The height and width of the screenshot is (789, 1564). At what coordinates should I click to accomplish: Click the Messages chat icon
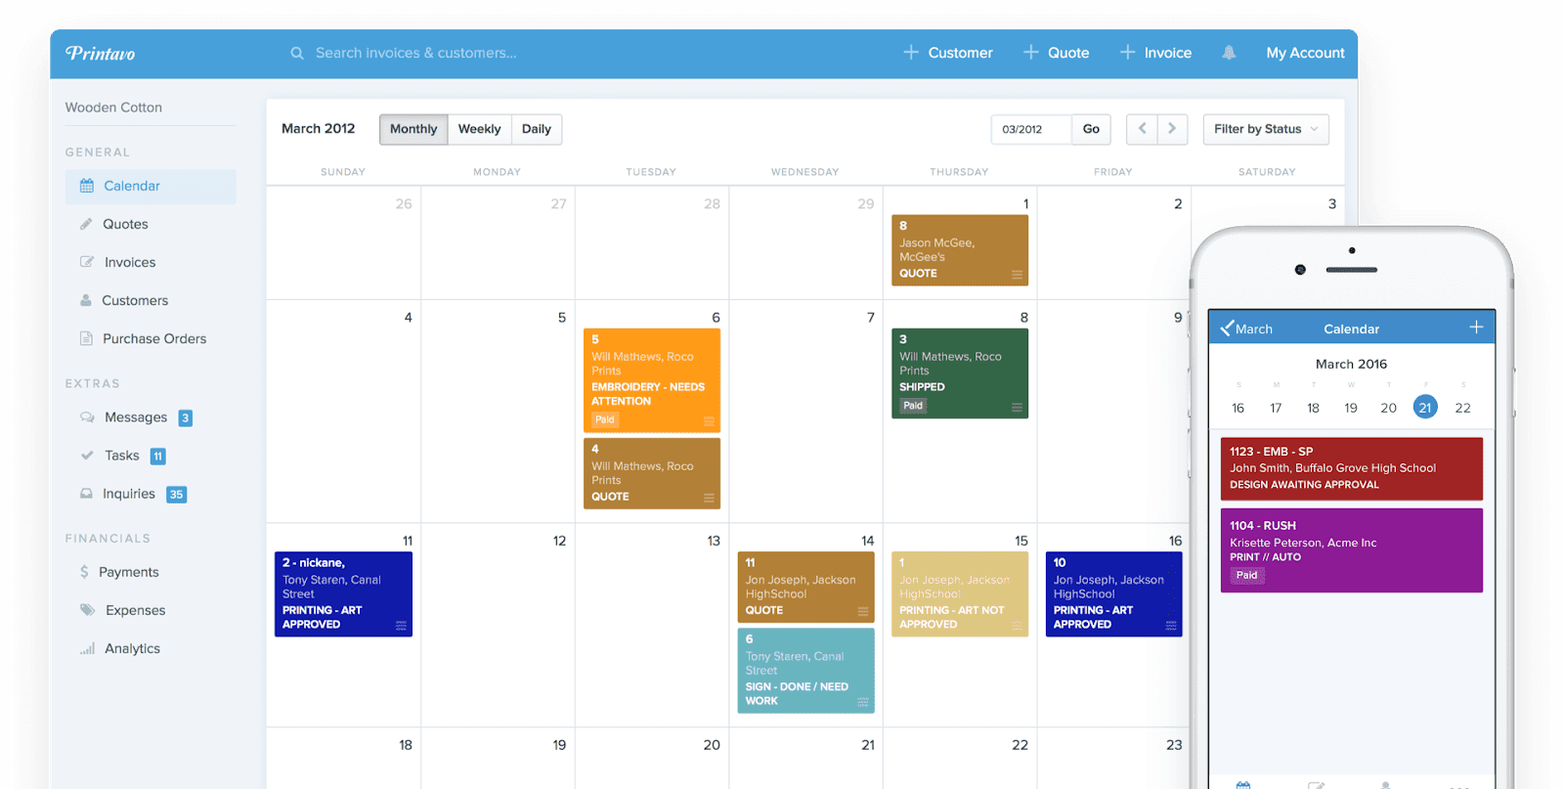point(87,417)
